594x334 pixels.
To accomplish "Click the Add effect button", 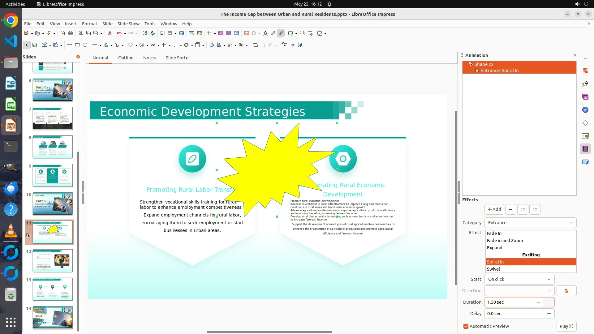I will [494, 209].
